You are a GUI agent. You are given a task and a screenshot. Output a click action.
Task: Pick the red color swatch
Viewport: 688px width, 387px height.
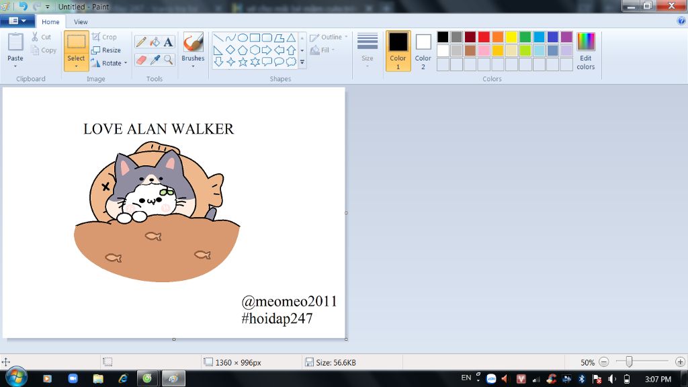tap(484, 37)
